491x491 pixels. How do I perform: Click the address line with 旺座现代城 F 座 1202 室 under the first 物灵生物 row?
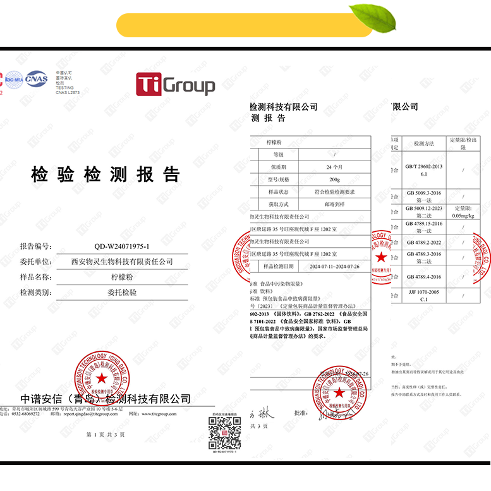294,229
